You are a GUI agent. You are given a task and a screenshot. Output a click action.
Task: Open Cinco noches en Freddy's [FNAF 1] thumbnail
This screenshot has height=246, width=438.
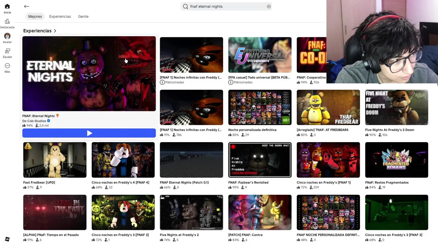click(x=328, y=160)
